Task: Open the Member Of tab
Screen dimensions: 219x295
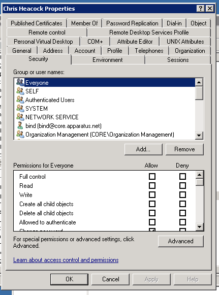Action: point(84,23)
